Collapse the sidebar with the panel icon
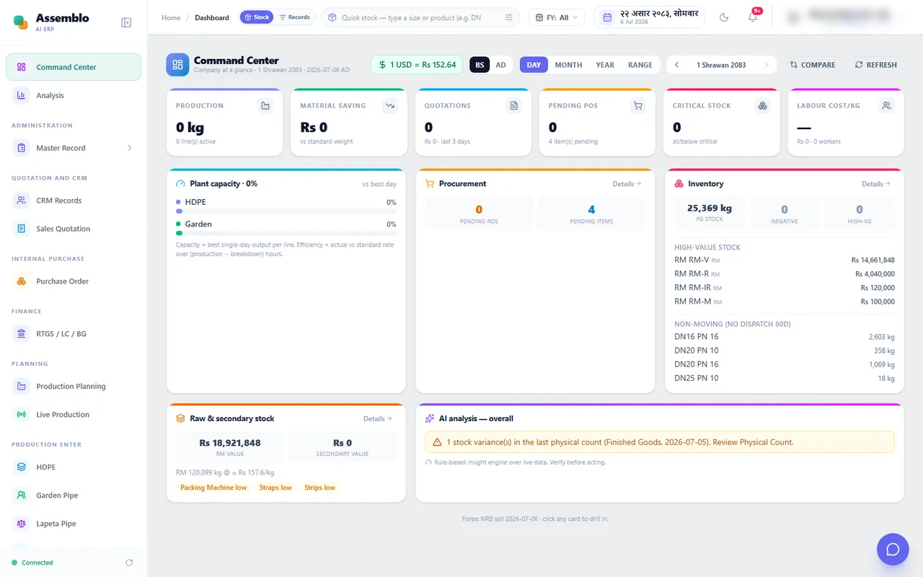The image size is (923, 577). [x=126, y=22]
